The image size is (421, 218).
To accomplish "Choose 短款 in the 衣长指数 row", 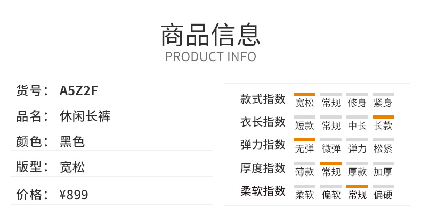I will [x=304, y=125].
